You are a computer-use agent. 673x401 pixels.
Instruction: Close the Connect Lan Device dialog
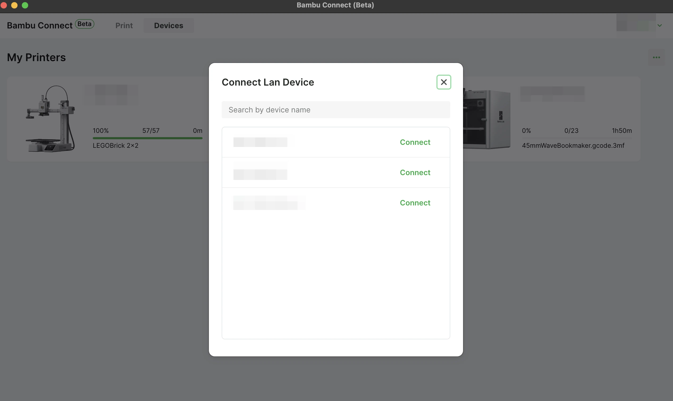pyautogui.click(x=444, y=82)
